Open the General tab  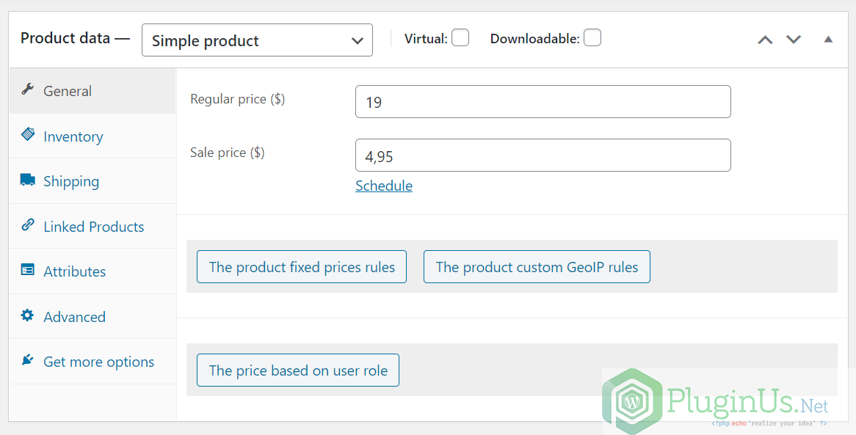pyautogui.click(x=93, y=91)
